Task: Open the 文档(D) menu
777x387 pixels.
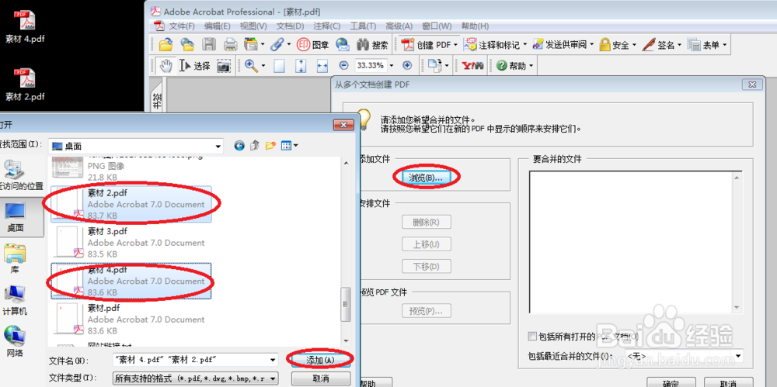Action: coord(290,26)
